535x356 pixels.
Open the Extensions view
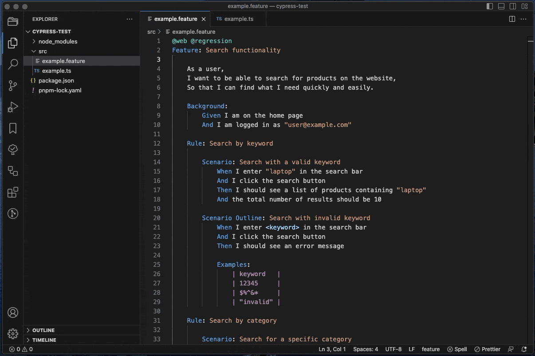click(x=13, y=192)
